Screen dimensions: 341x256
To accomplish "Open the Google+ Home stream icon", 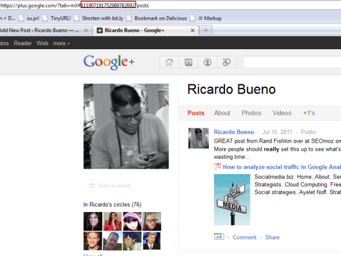I will (x=169, y=62).
